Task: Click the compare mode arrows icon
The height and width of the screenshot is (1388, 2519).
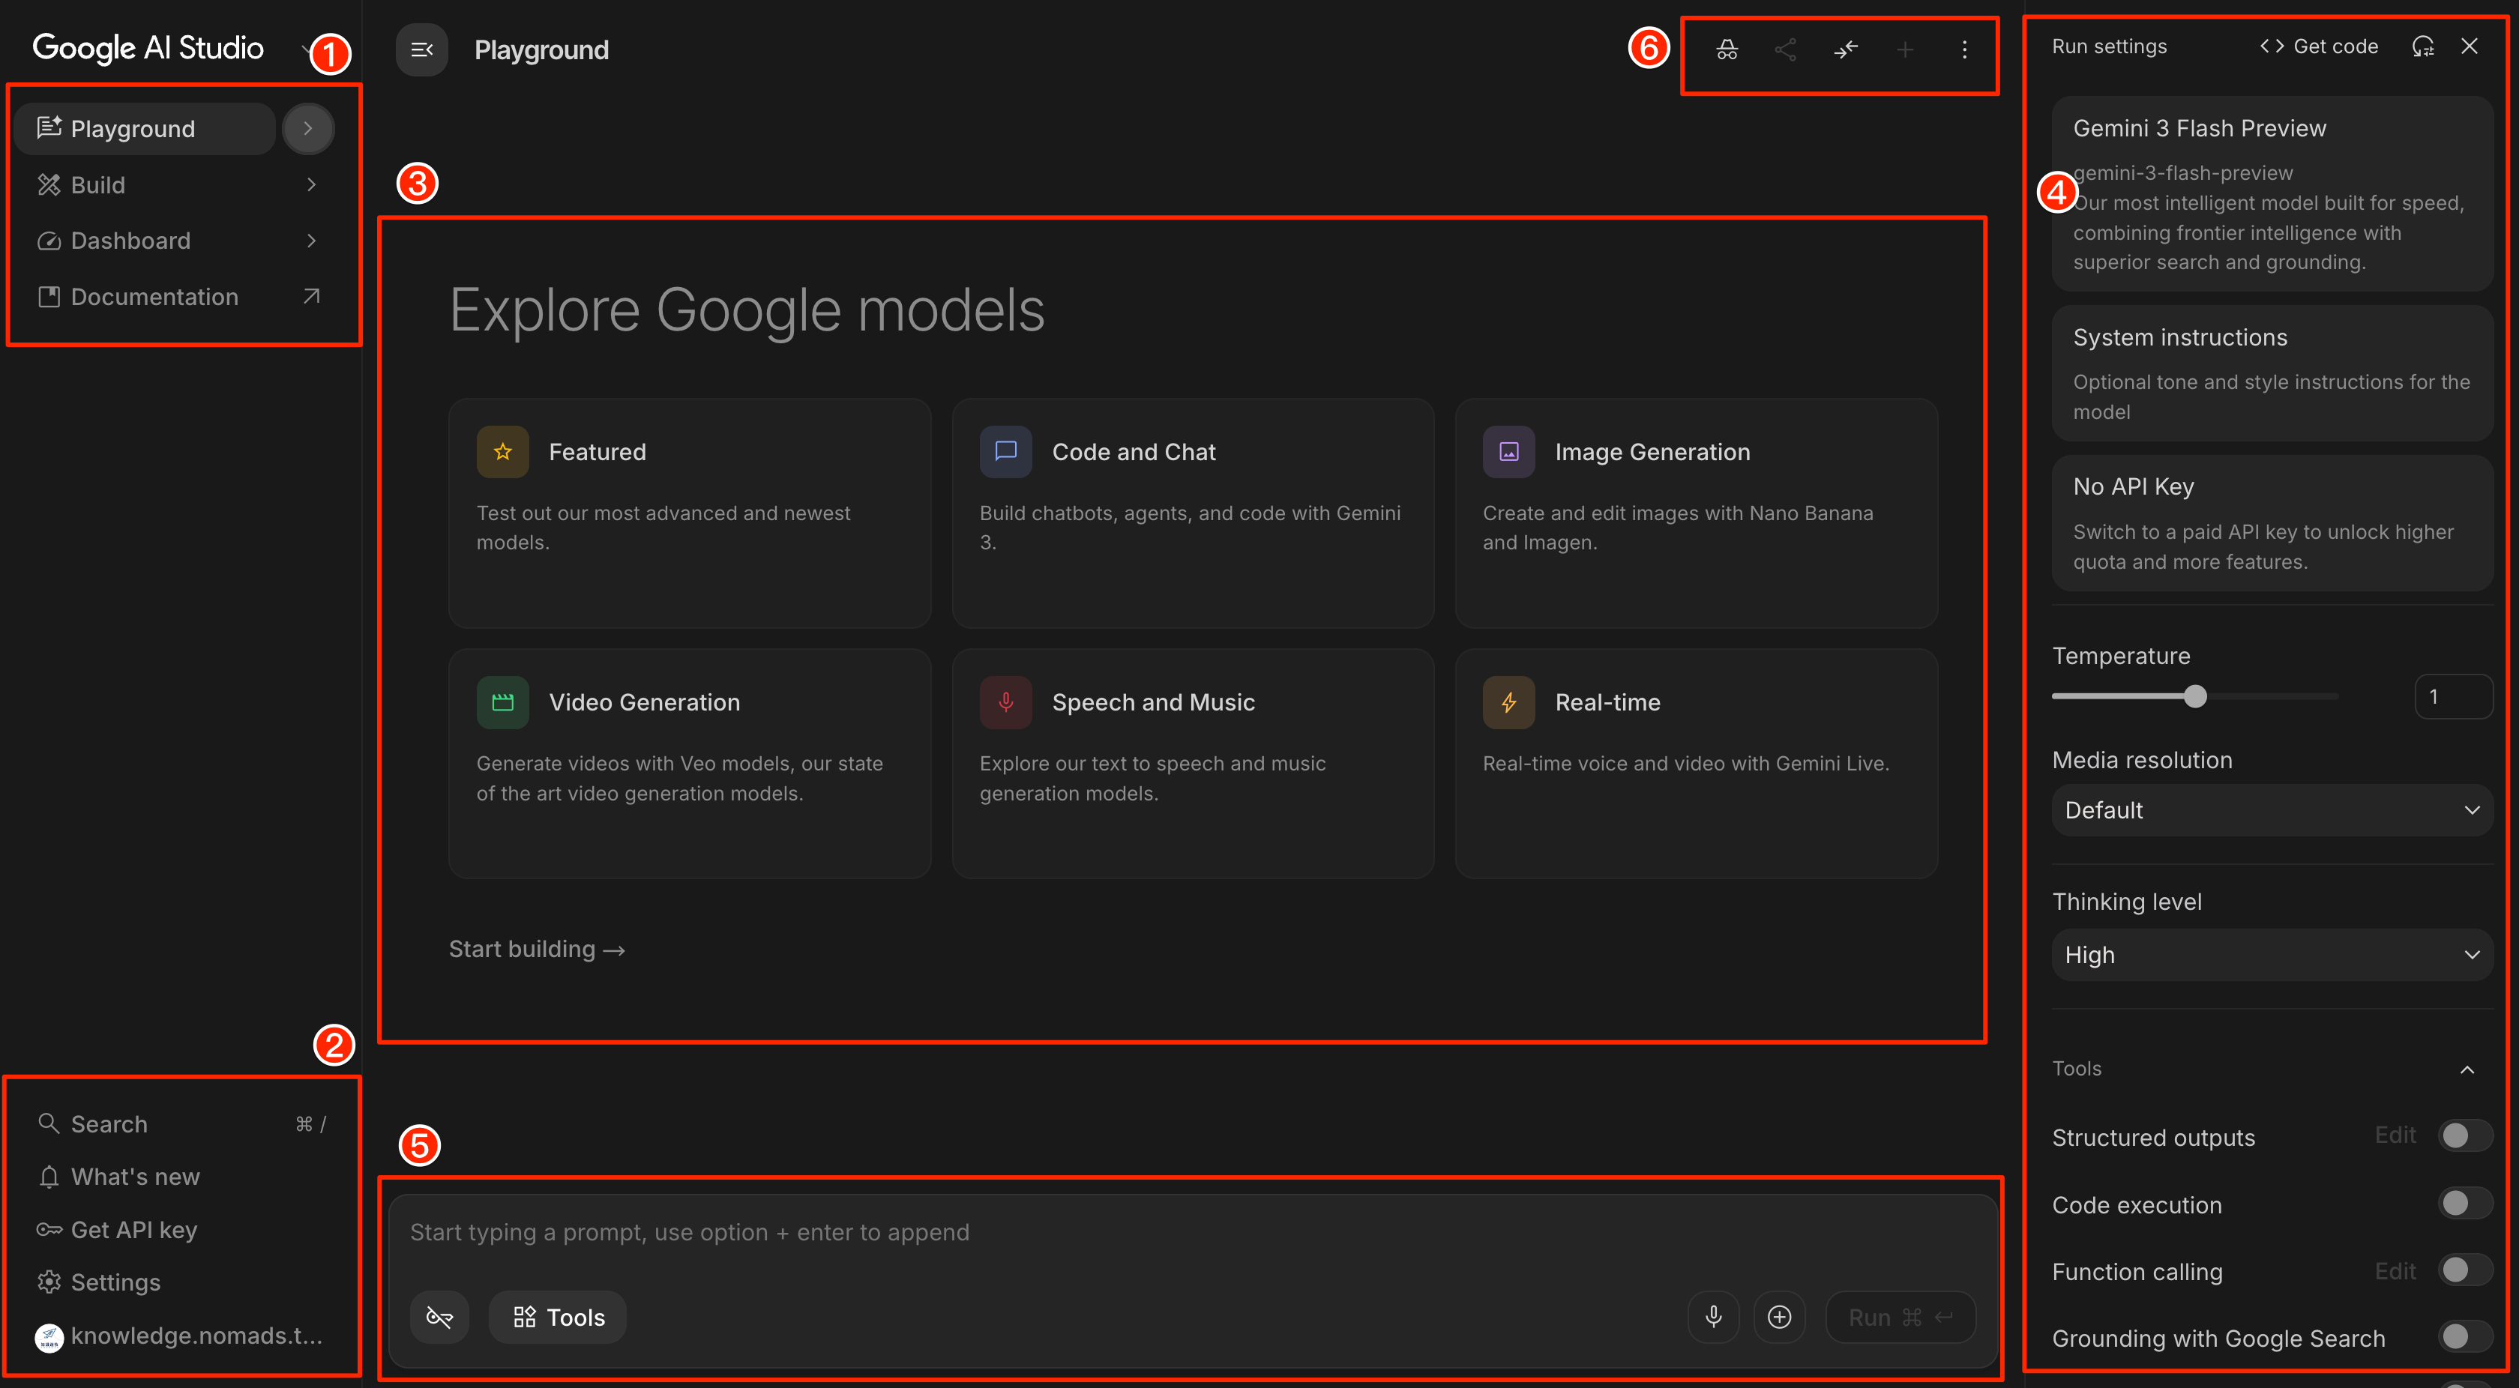Action: tap(1845, 50)
